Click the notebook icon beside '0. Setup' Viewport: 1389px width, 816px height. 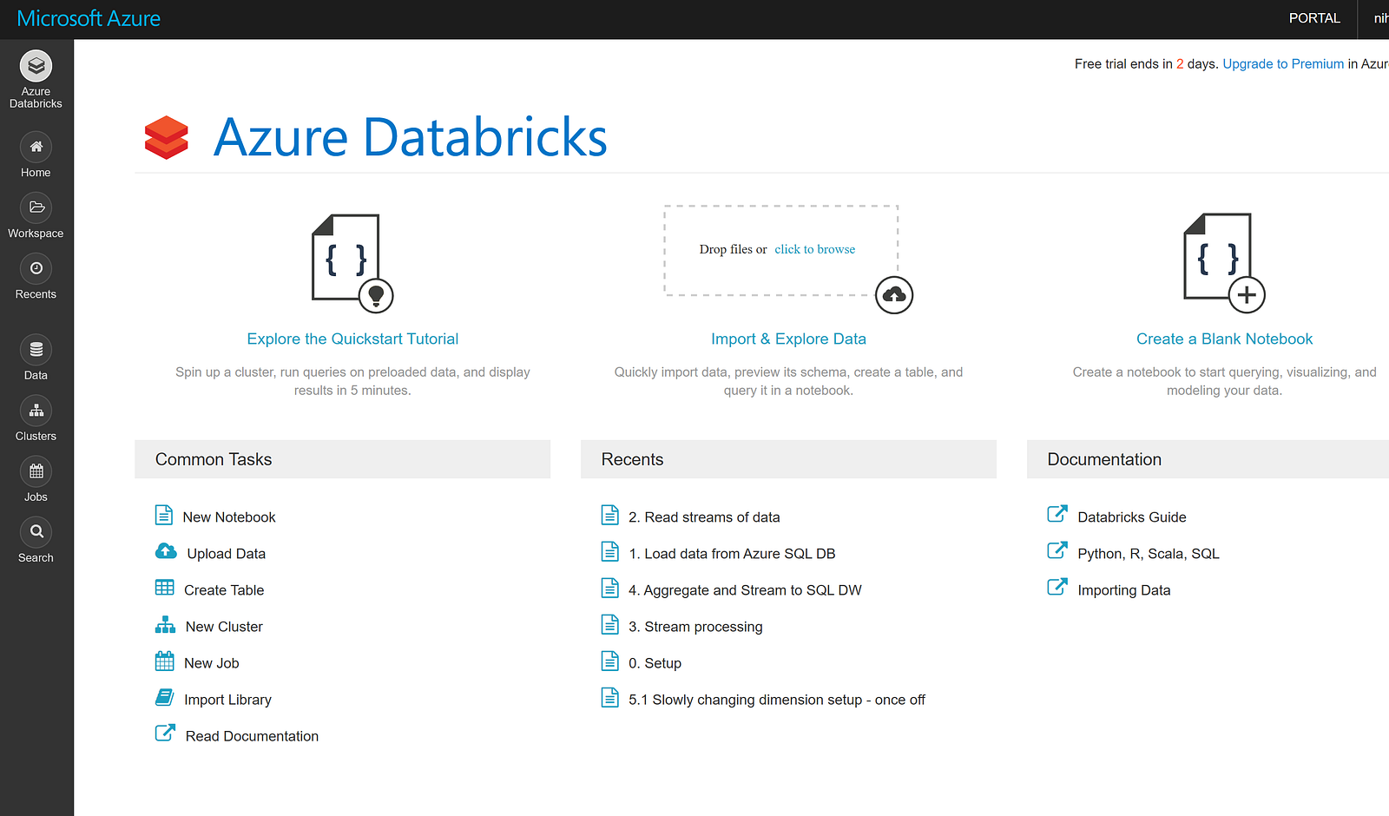(610, 661)
